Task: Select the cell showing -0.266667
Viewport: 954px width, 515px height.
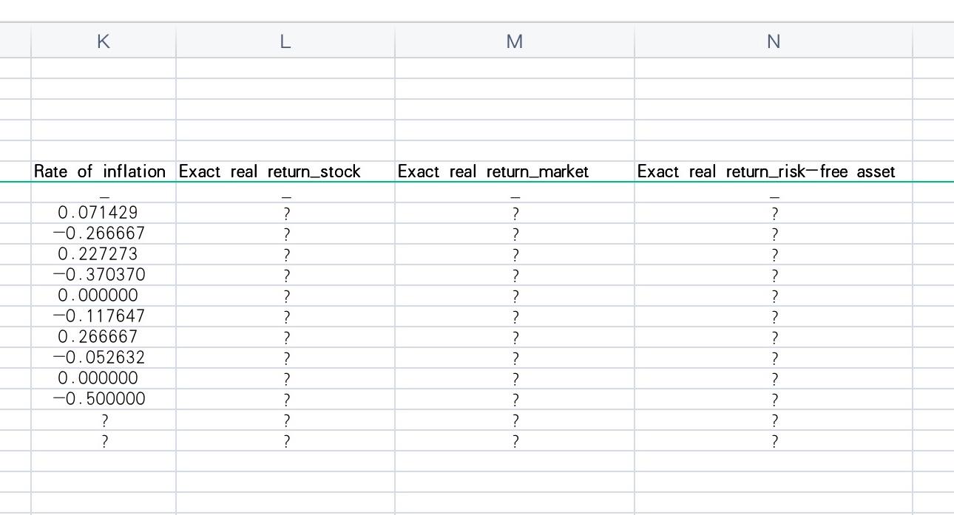Action: coord(103,233)
